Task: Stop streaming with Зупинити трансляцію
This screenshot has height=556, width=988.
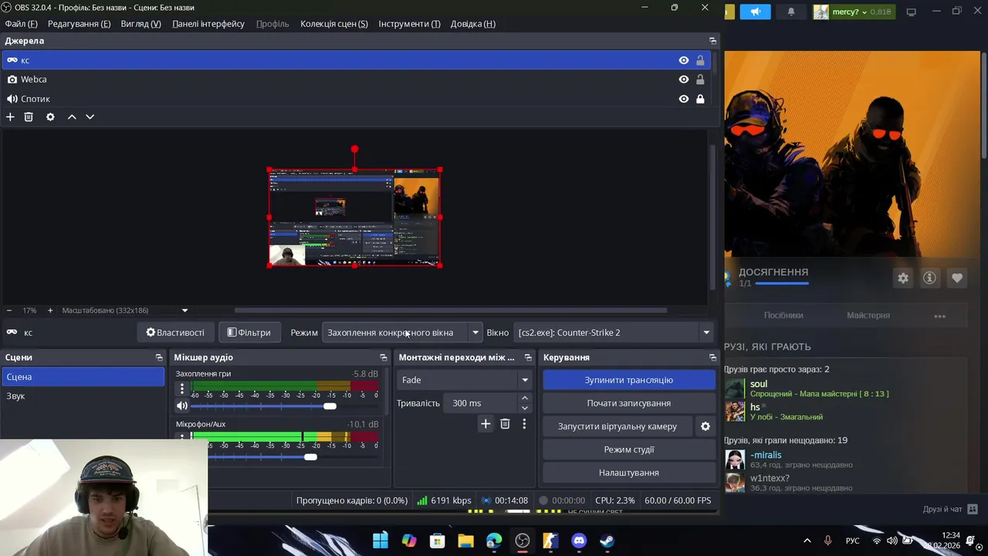Action: [629, 380]
